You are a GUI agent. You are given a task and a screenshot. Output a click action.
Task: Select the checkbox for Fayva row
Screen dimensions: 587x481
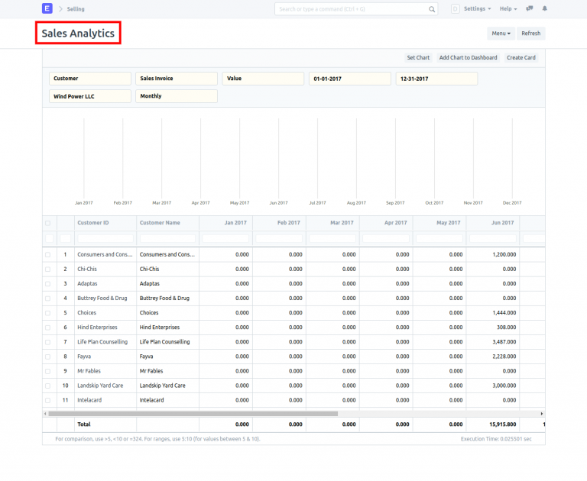coord(48,357)
